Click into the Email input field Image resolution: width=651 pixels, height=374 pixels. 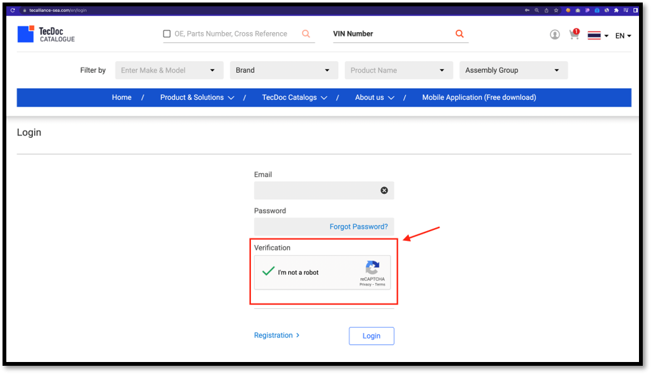[x=324, y=190]
